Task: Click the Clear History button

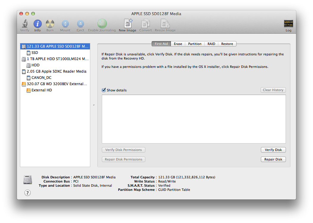Action: (273, 90)
